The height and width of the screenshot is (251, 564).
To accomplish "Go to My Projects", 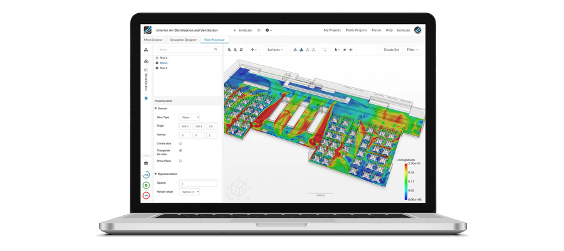I will (x=332, y=30).
